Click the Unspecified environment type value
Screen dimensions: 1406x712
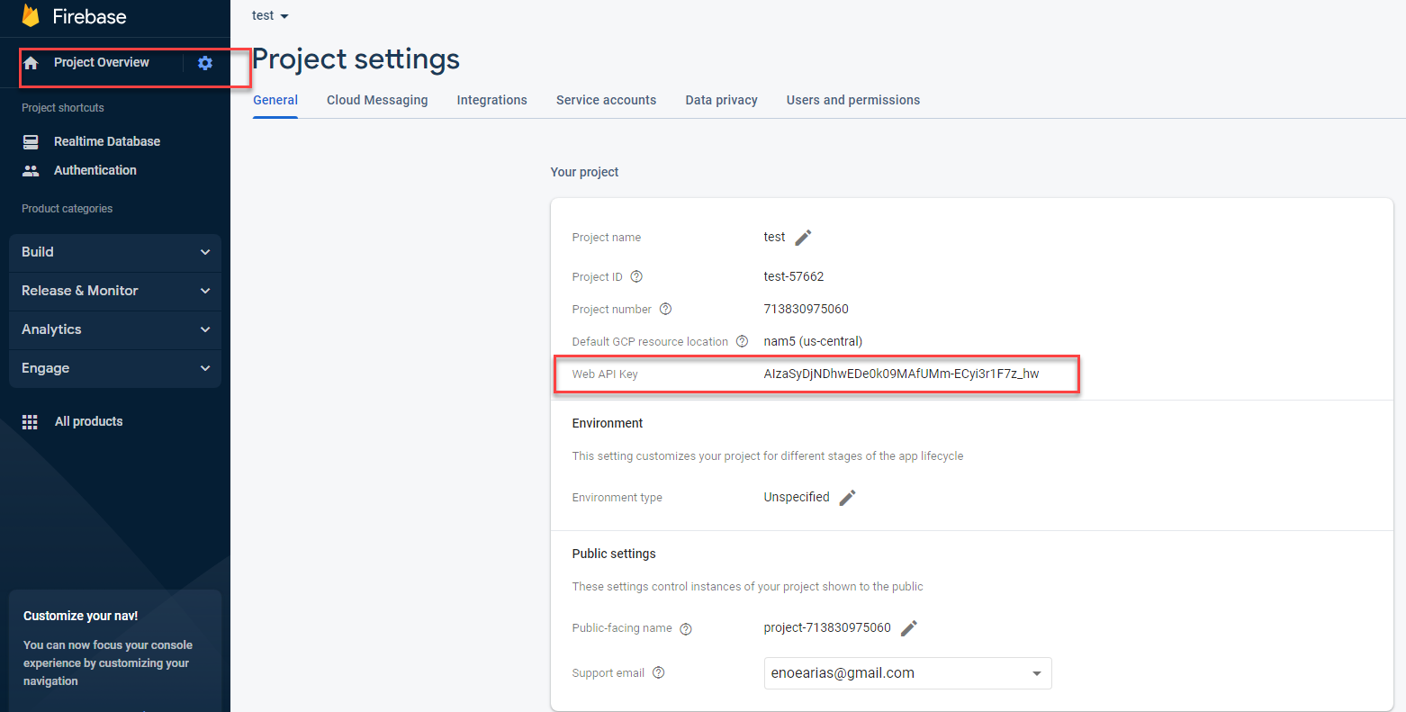coord(797,497)
